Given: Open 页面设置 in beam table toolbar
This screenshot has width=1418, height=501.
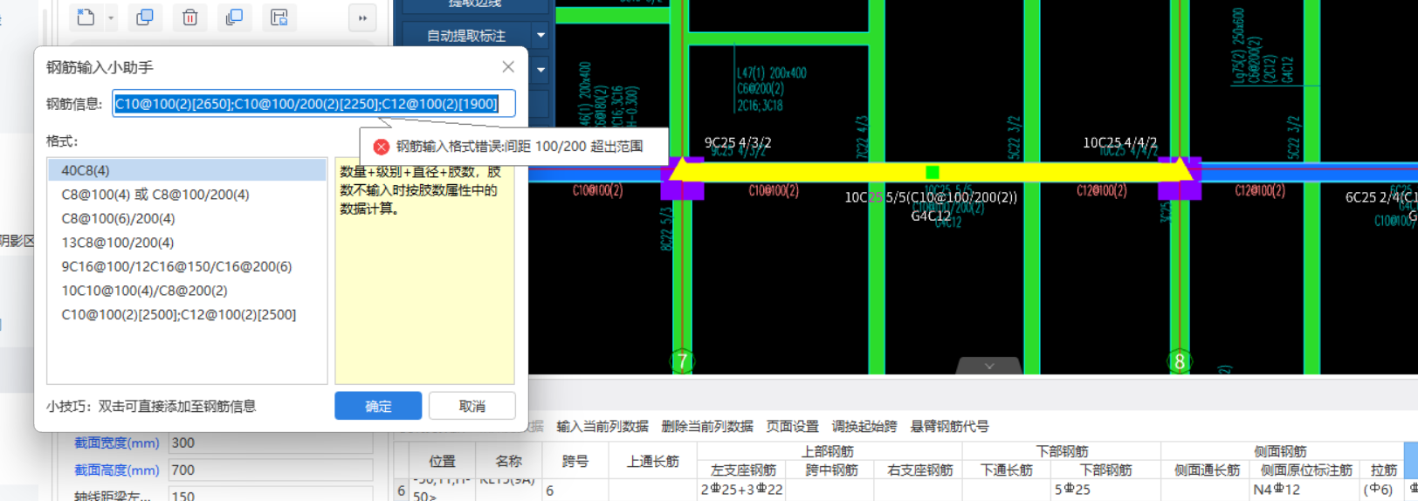Looking at the screenshot, I should 793,427.
